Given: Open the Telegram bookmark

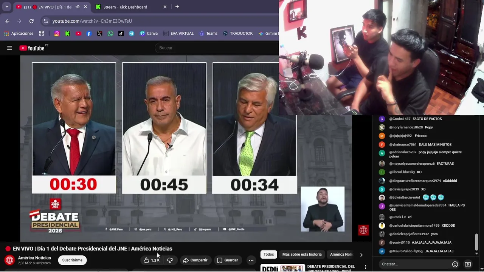Looking at the screenshot, I should 131,34.
